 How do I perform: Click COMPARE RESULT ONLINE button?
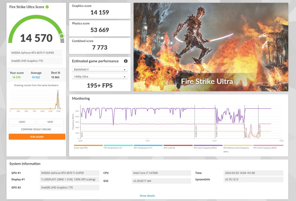click(36, 129)
